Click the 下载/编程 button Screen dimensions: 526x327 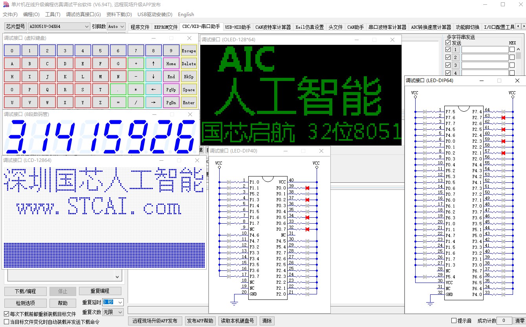(25, 291)
